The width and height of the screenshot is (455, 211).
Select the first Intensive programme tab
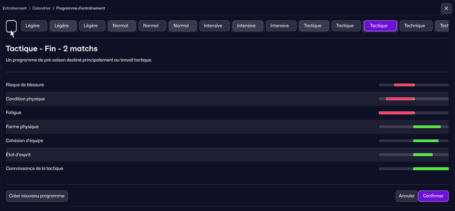coord(214,26)
